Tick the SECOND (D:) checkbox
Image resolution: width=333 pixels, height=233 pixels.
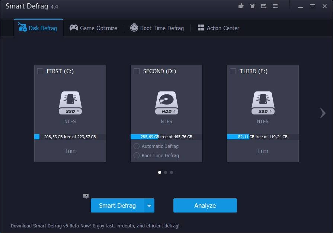coord(137,71)
